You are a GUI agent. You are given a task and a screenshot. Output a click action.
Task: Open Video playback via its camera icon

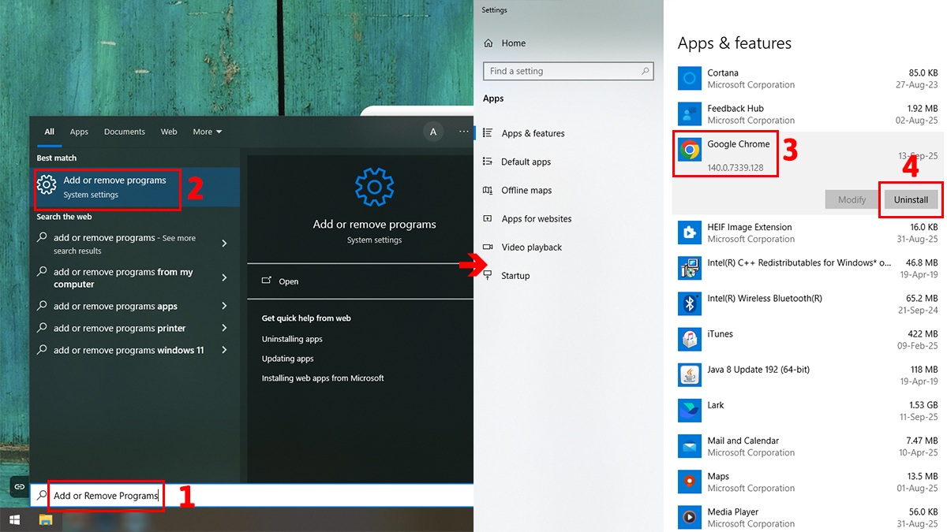pyautogui.click(x=488, y=247)
